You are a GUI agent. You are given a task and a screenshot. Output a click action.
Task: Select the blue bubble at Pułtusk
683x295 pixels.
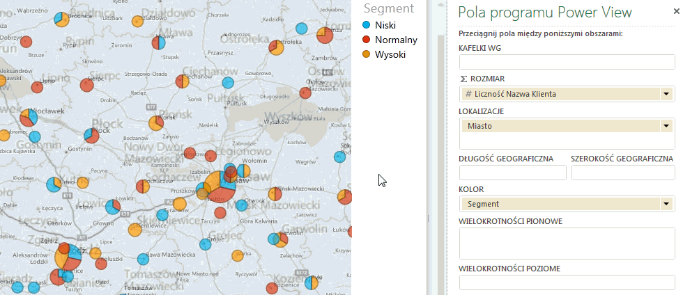(227, 83)
